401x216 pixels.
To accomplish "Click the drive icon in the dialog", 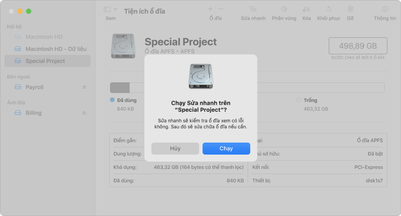I will [x=200, y=76].
